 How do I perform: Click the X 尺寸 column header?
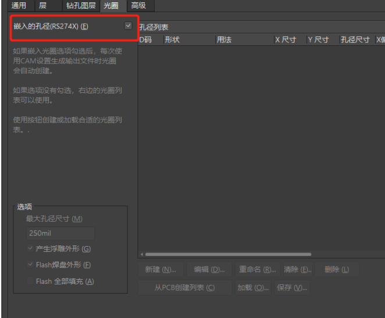pyautogui.click(x=290, y=39)
